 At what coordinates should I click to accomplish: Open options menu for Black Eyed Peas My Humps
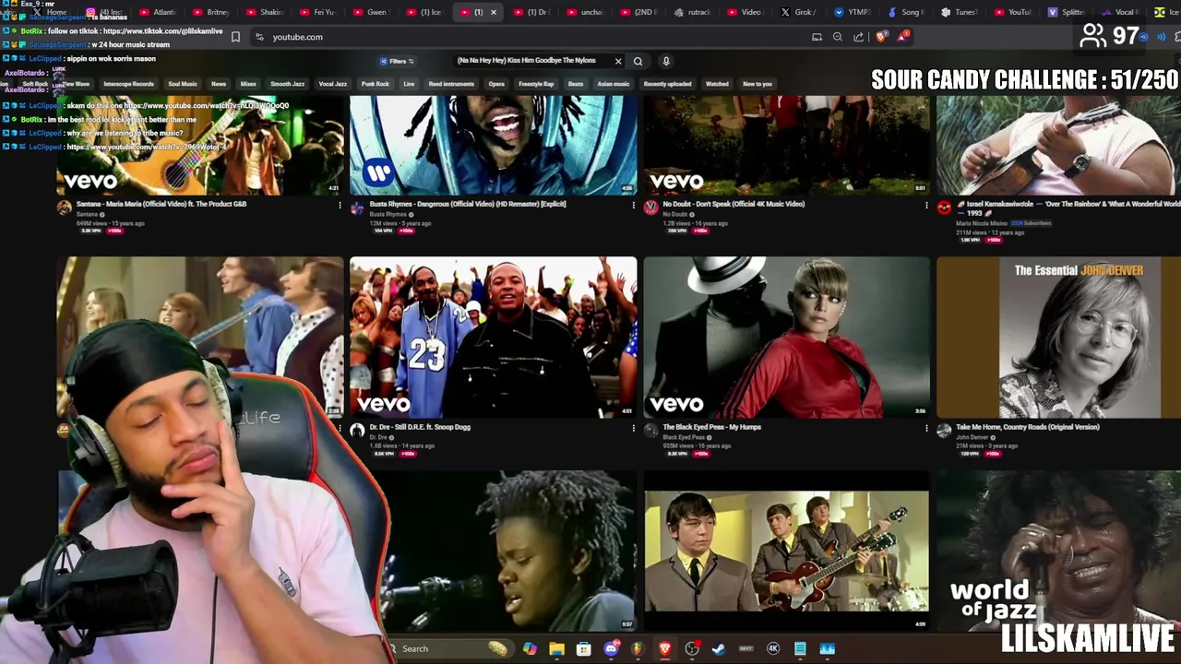(x=926, y=429)
